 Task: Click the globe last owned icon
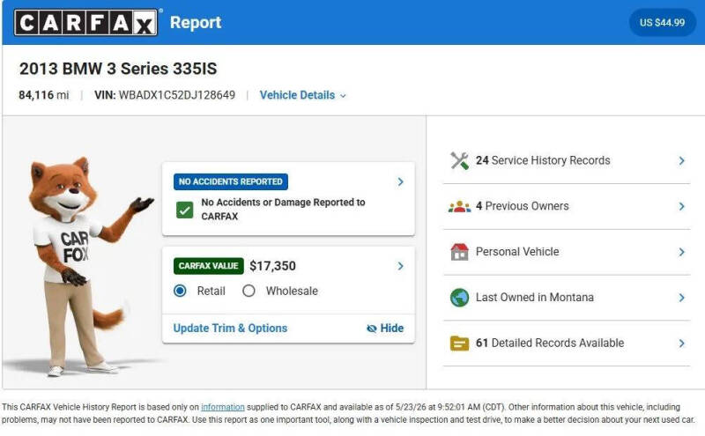pyautogui.click(x=459, y=298)
